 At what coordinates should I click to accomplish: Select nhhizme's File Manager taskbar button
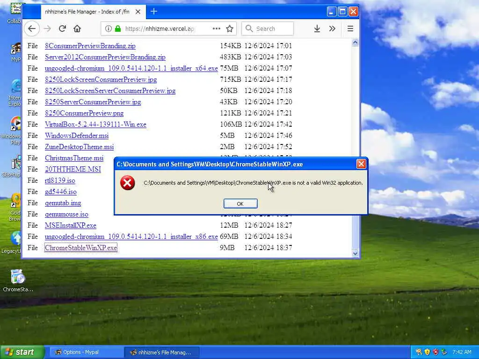[162, 352]
